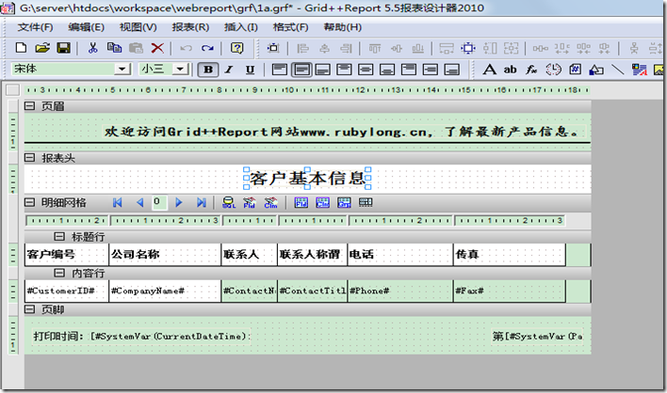Cut selection with scissors icon
This screenshot has width=667, height=393.
tap(92, 48)
